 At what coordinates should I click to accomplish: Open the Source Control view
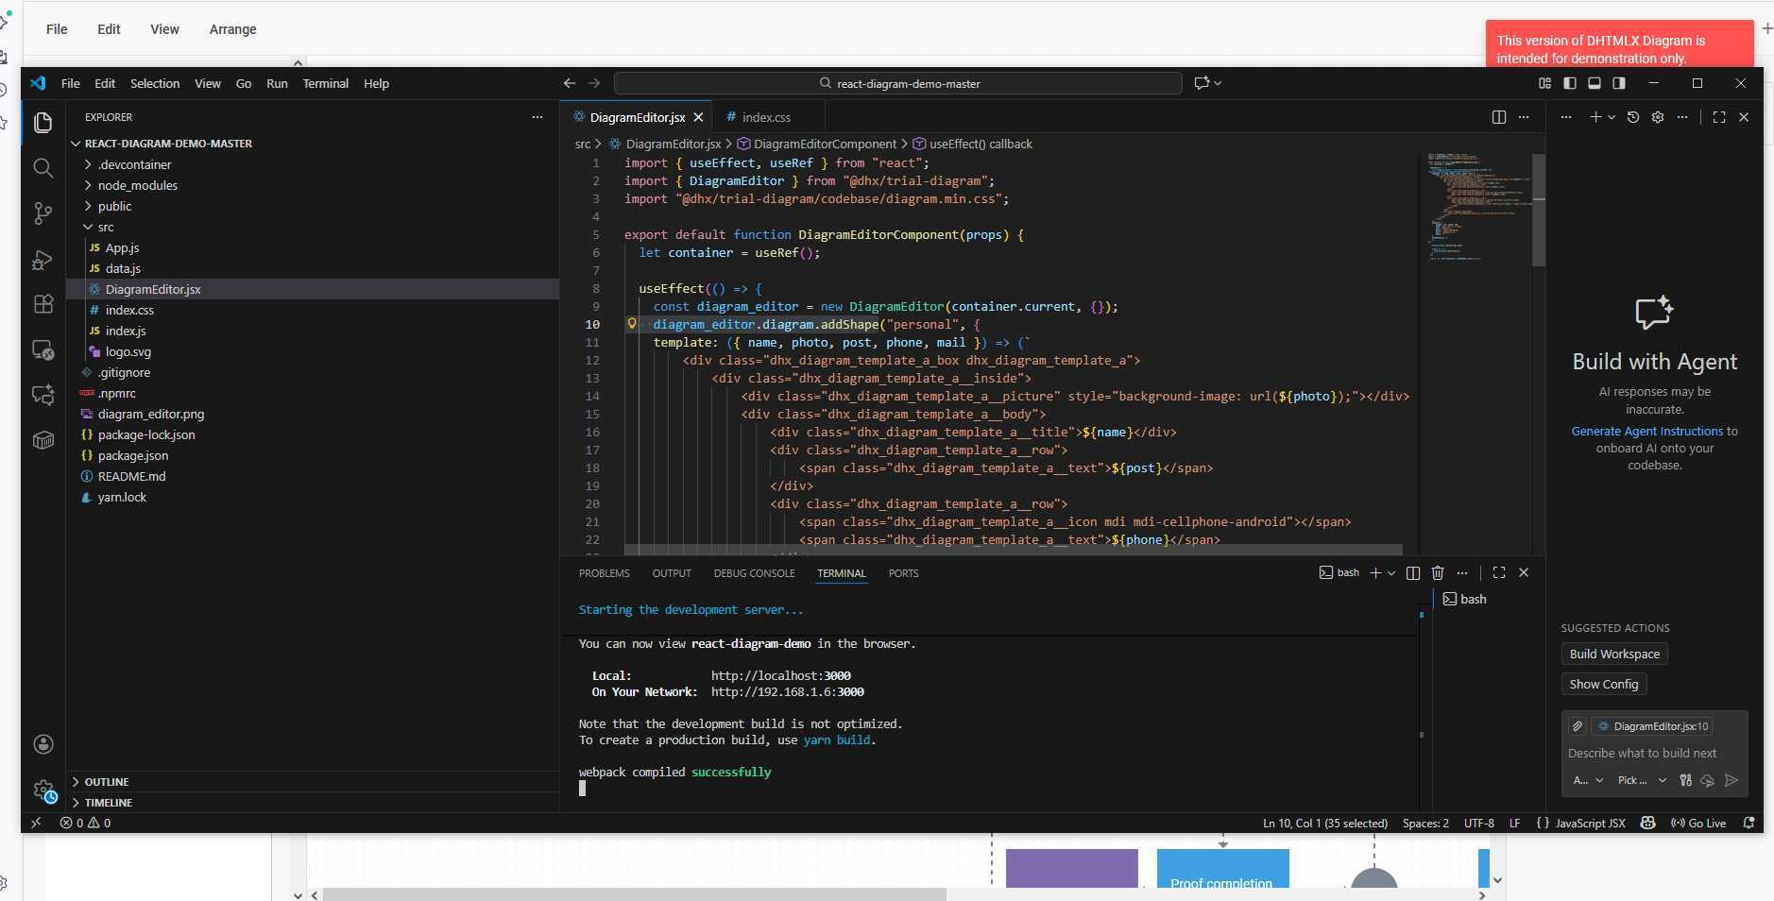(43, 213)
